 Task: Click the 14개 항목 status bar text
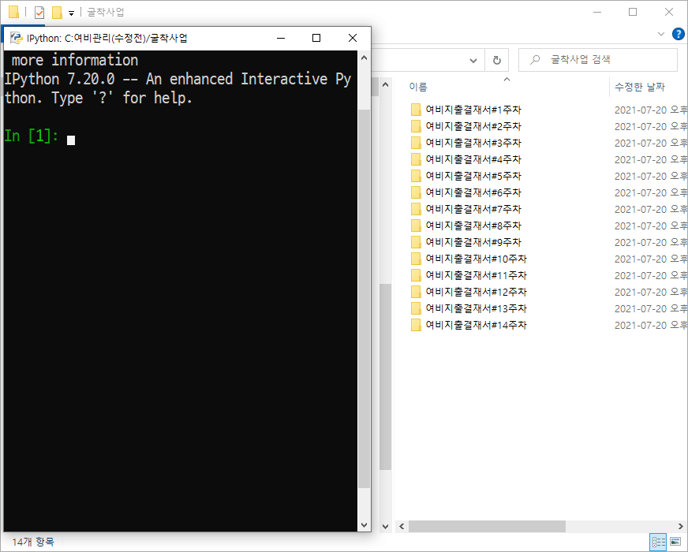coord(33,542)
